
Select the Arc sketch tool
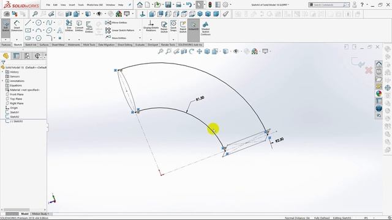tap(38, 31)
